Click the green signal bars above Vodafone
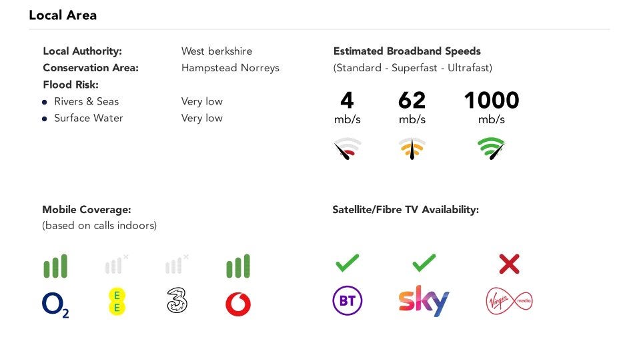The image size is (629, 353). pyautogui.click(x=238, y=266)
